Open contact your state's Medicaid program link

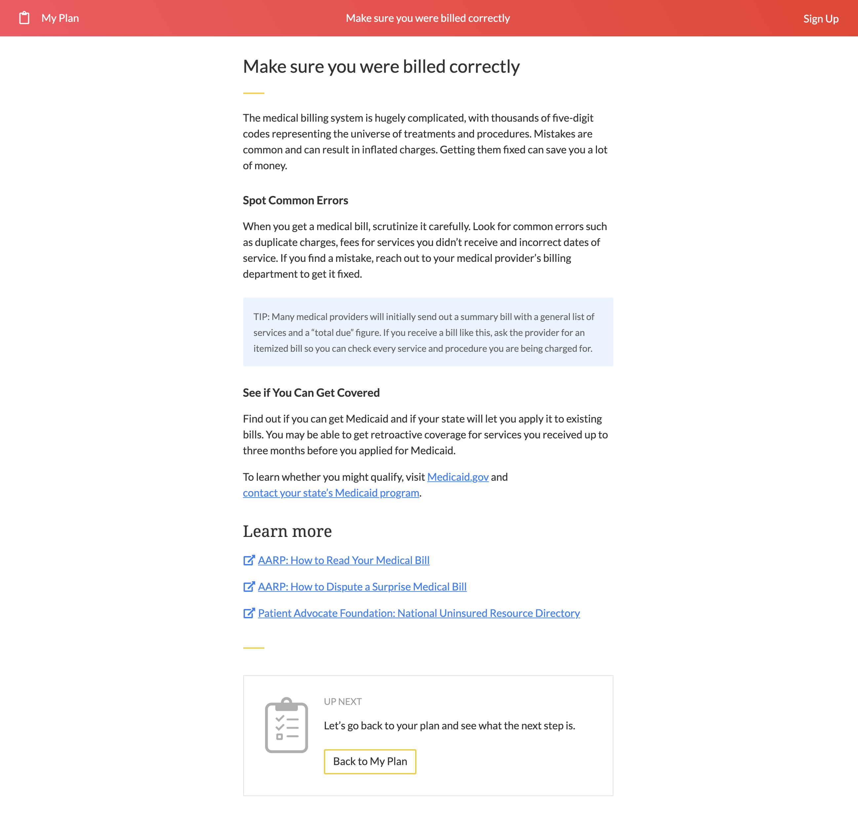click(331, 493)
